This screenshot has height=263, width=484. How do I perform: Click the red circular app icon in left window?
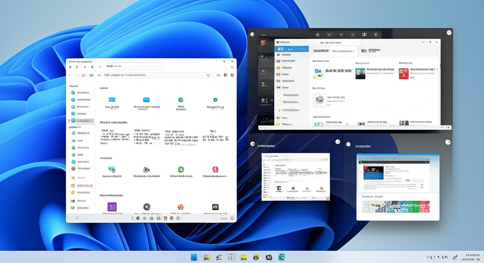pyautogui.click(x=216, y=169)
